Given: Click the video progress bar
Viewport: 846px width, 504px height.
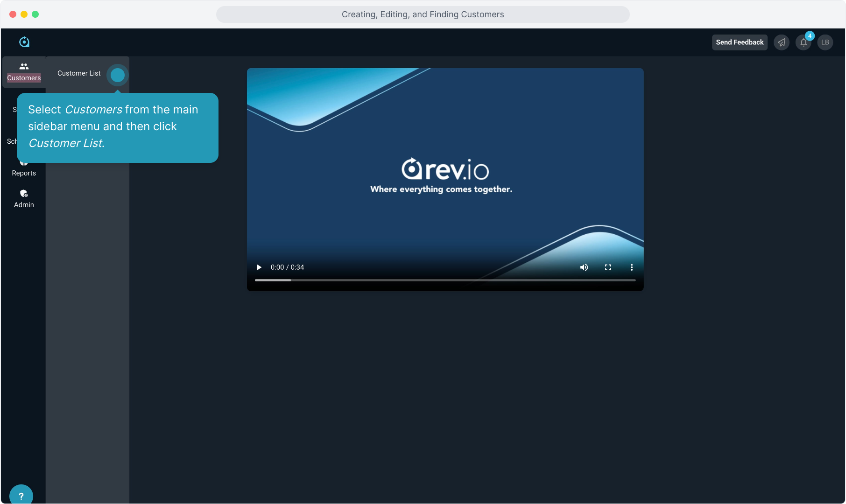Looking at the screenshot, I should (x=445, y=280).
